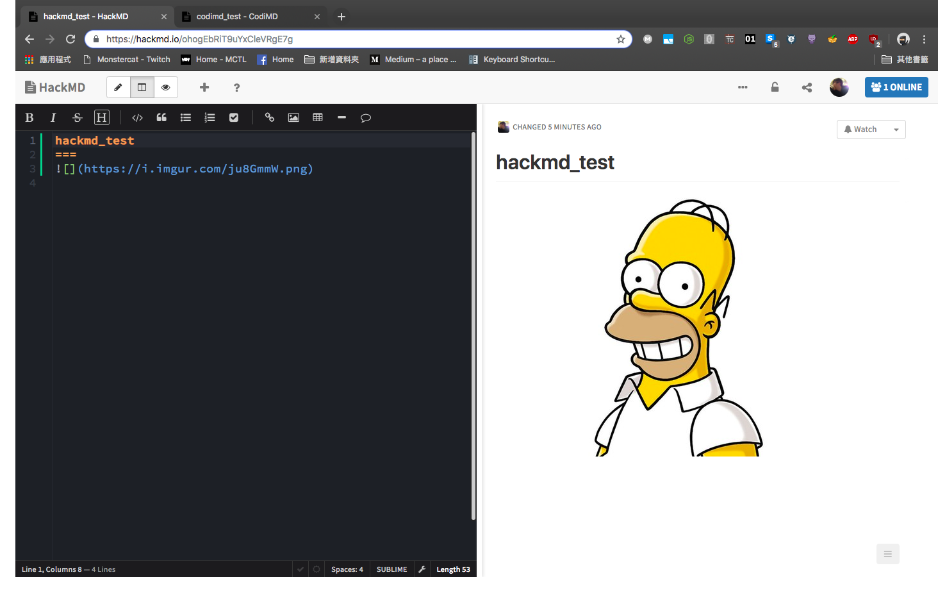Change the SUBLIME keymap setting
This screenshot has height=595, width=938.
tap(391, 569)
